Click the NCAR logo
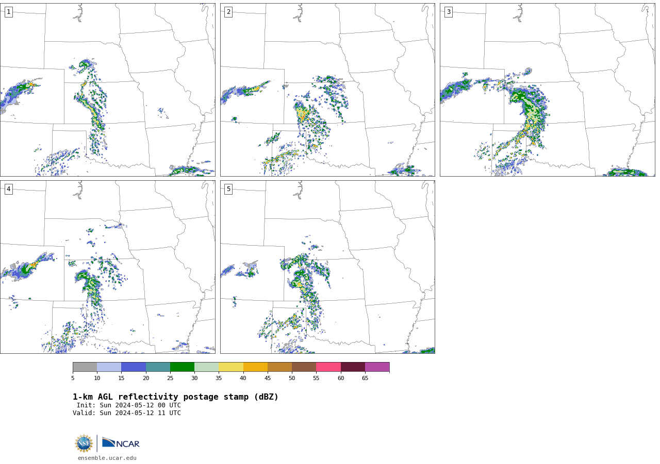 [121, 443]
